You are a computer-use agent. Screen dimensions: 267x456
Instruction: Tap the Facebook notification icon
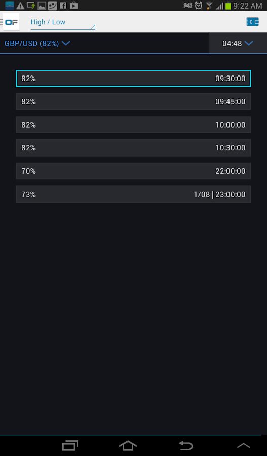click(x=62, y=5)
